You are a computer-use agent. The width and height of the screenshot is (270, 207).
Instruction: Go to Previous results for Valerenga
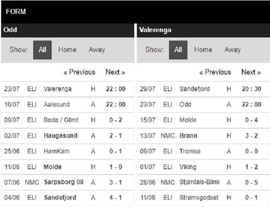click(215, 72)
